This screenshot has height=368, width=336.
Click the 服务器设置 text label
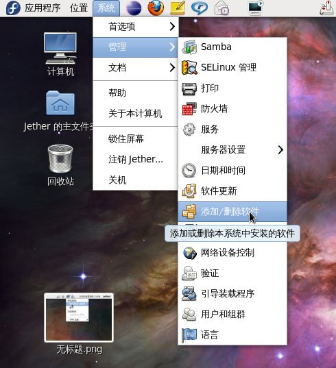(x=224, y=149)
